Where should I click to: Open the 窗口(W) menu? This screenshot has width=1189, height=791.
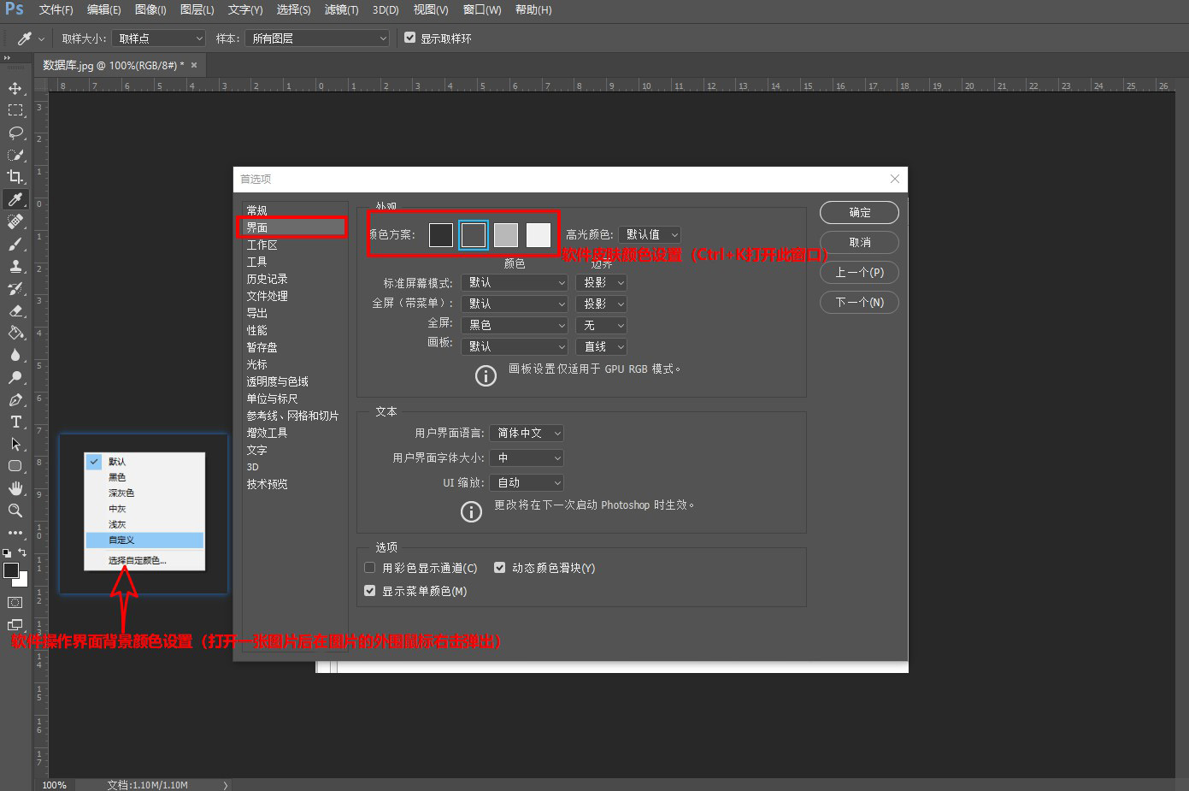[482, 10]
